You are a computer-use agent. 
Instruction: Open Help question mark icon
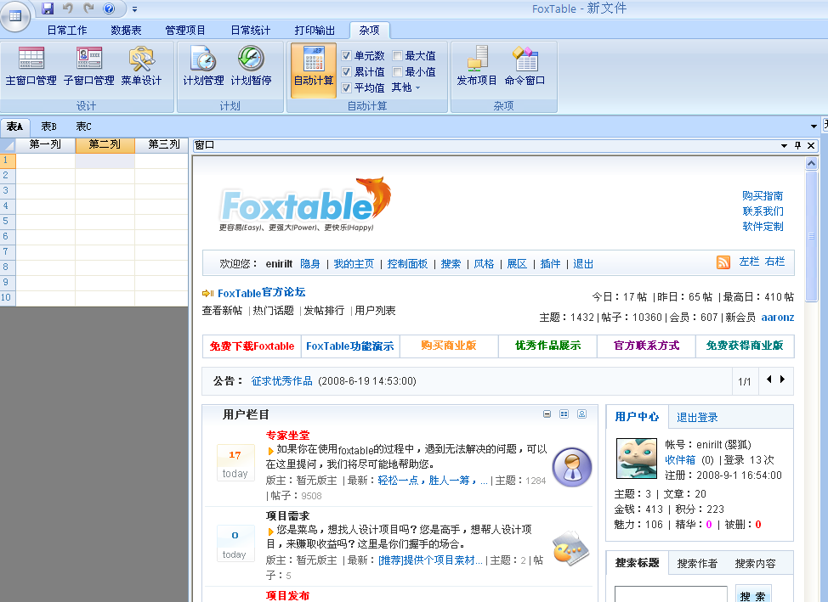(x=109, y=8)
